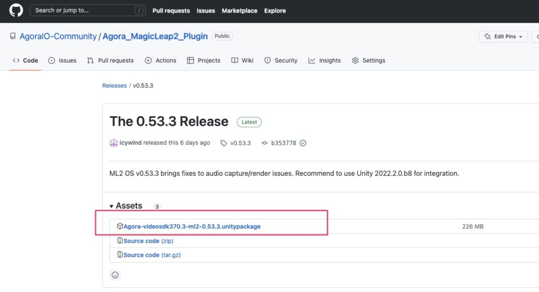The width and height of the screenshot is (539, 292).
Task: Click the Assets count badge showing 3
Action: pyautogui.click(x=157, y=206)
